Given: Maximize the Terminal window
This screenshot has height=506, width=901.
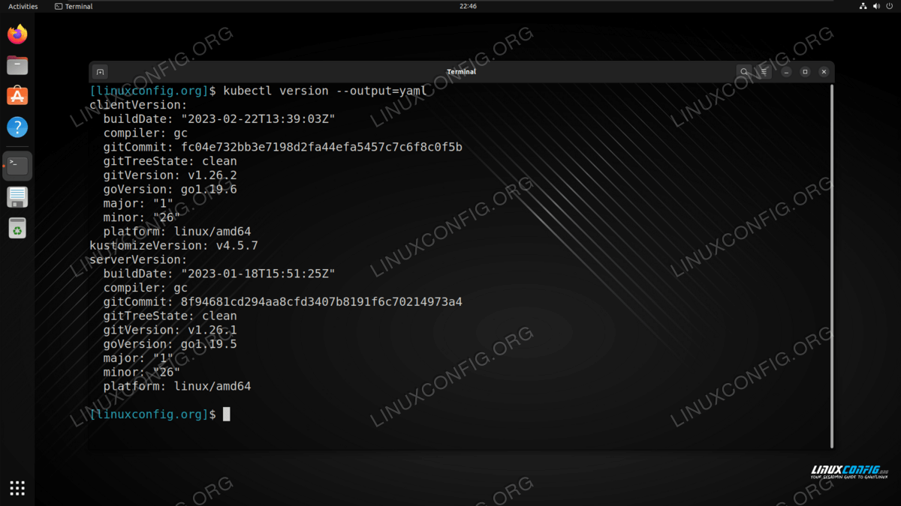Looking at the screenshot, I should [x=805, y=72].
